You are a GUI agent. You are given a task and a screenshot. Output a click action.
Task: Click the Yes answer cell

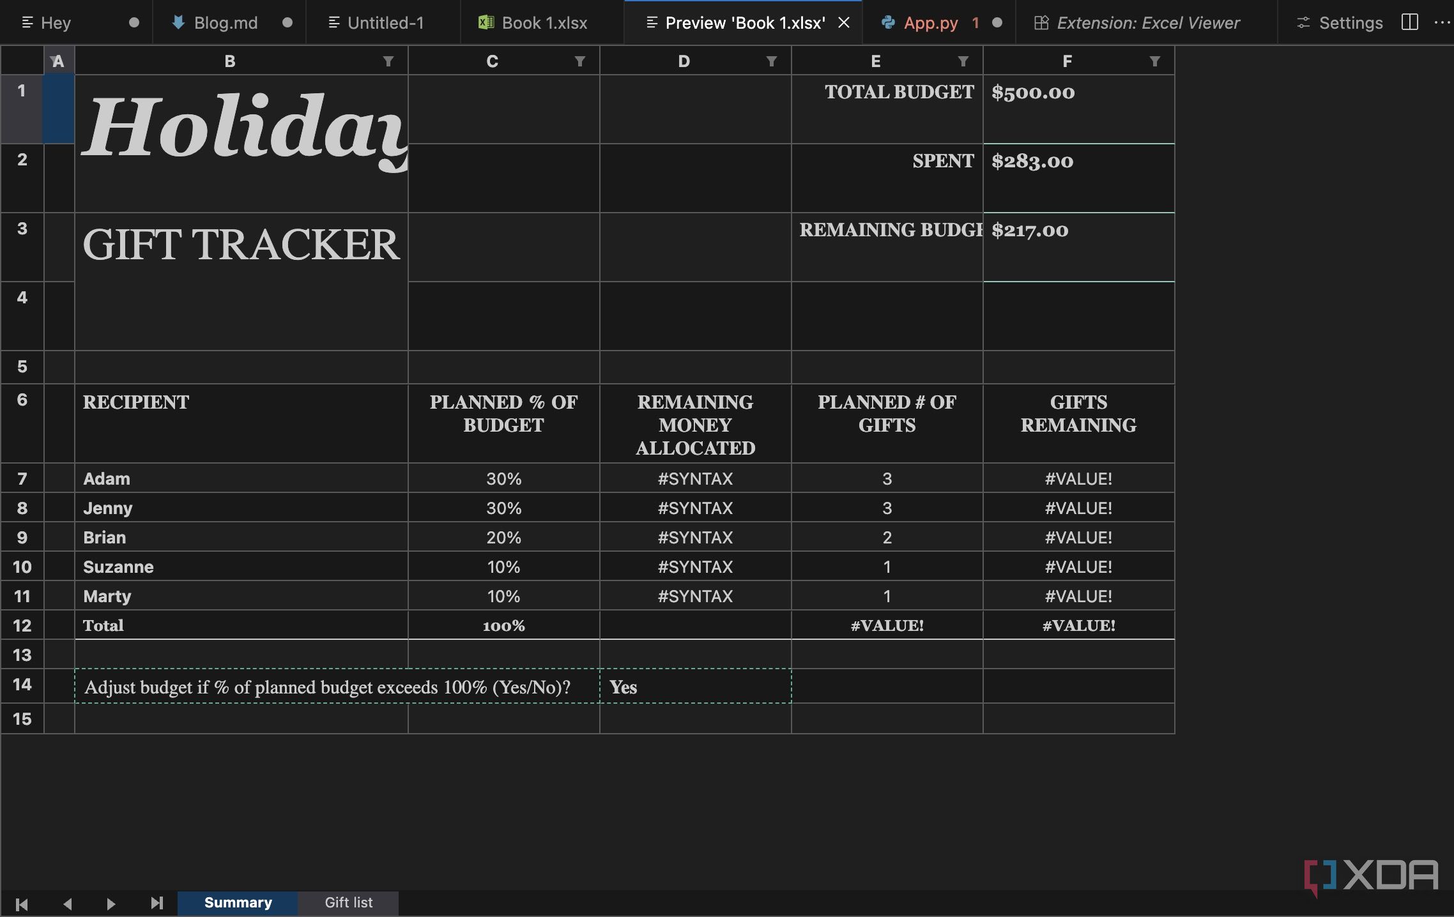(x=695, y=686)
